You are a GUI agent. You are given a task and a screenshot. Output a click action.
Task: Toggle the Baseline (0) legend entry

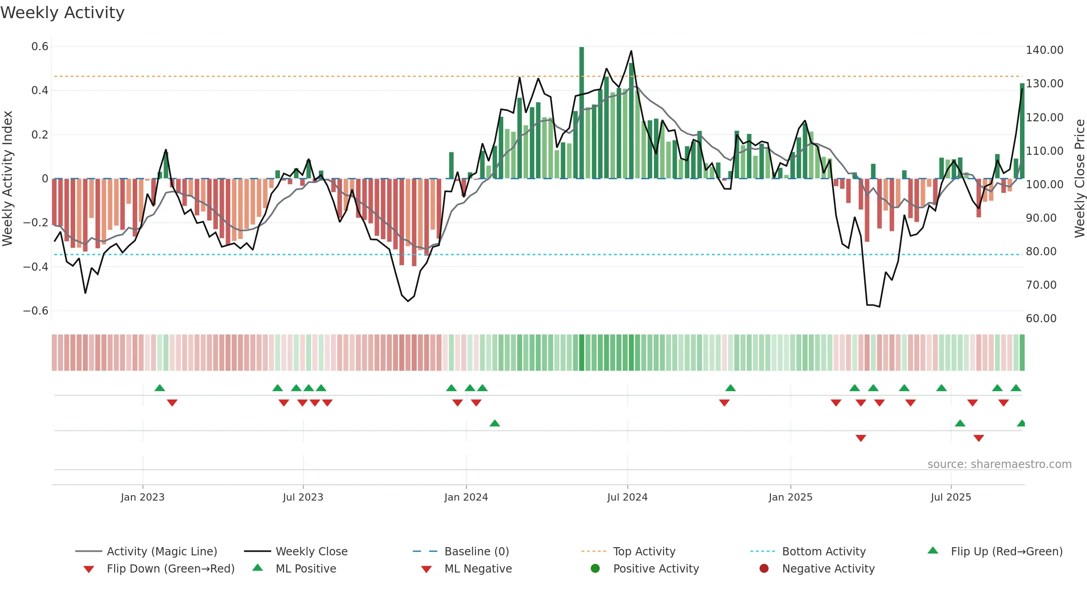tap(461, 551)
